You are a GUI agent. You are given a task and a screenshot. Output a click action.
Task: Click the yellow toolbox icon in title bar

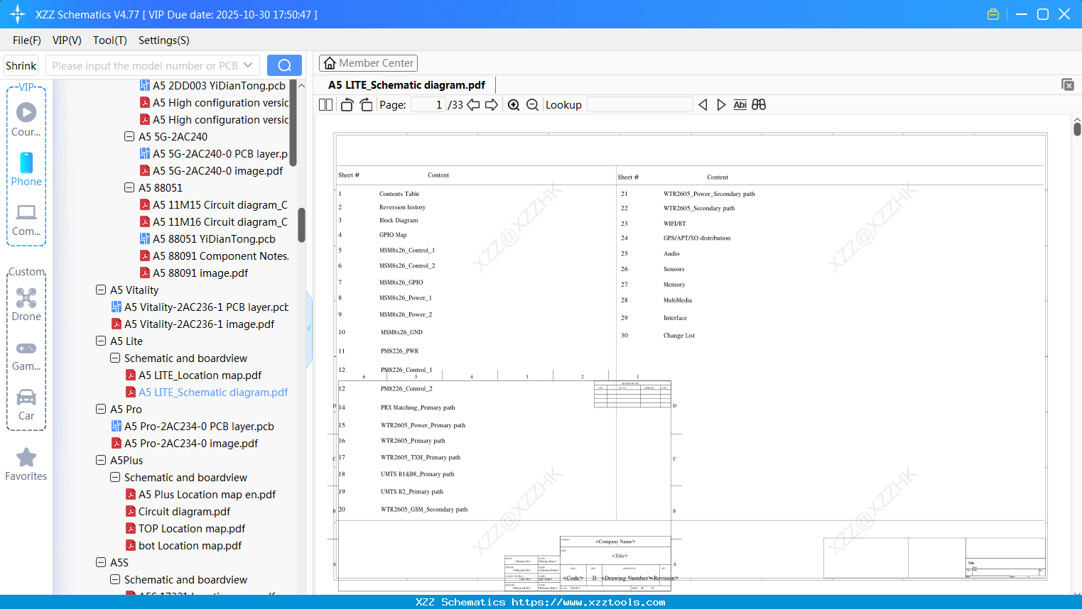[993, 14]
